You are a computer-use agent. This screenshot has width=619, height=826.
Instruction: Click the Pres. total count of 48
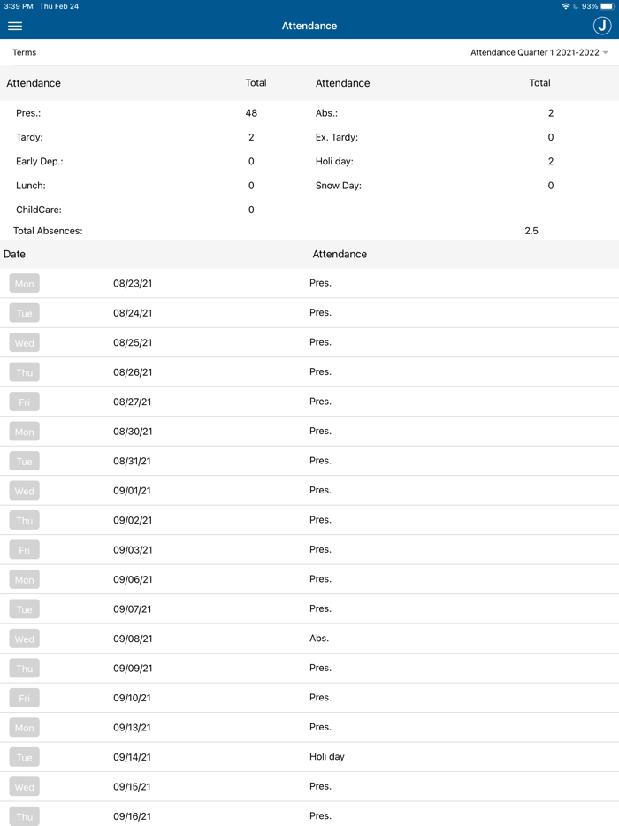[250, 113]
